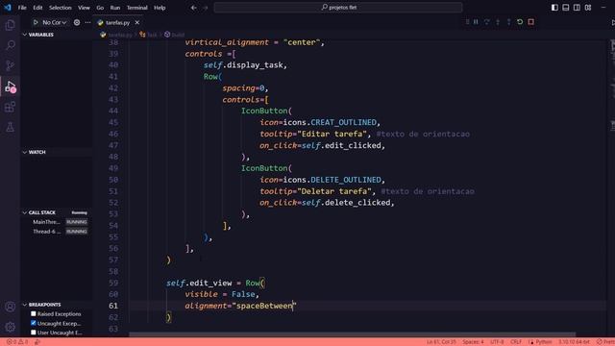Click the 'projetos flet' command center search box
Image resolution: width=615 pixels, height=346 pixels.
pyautogui.click(x=338, y=8)
